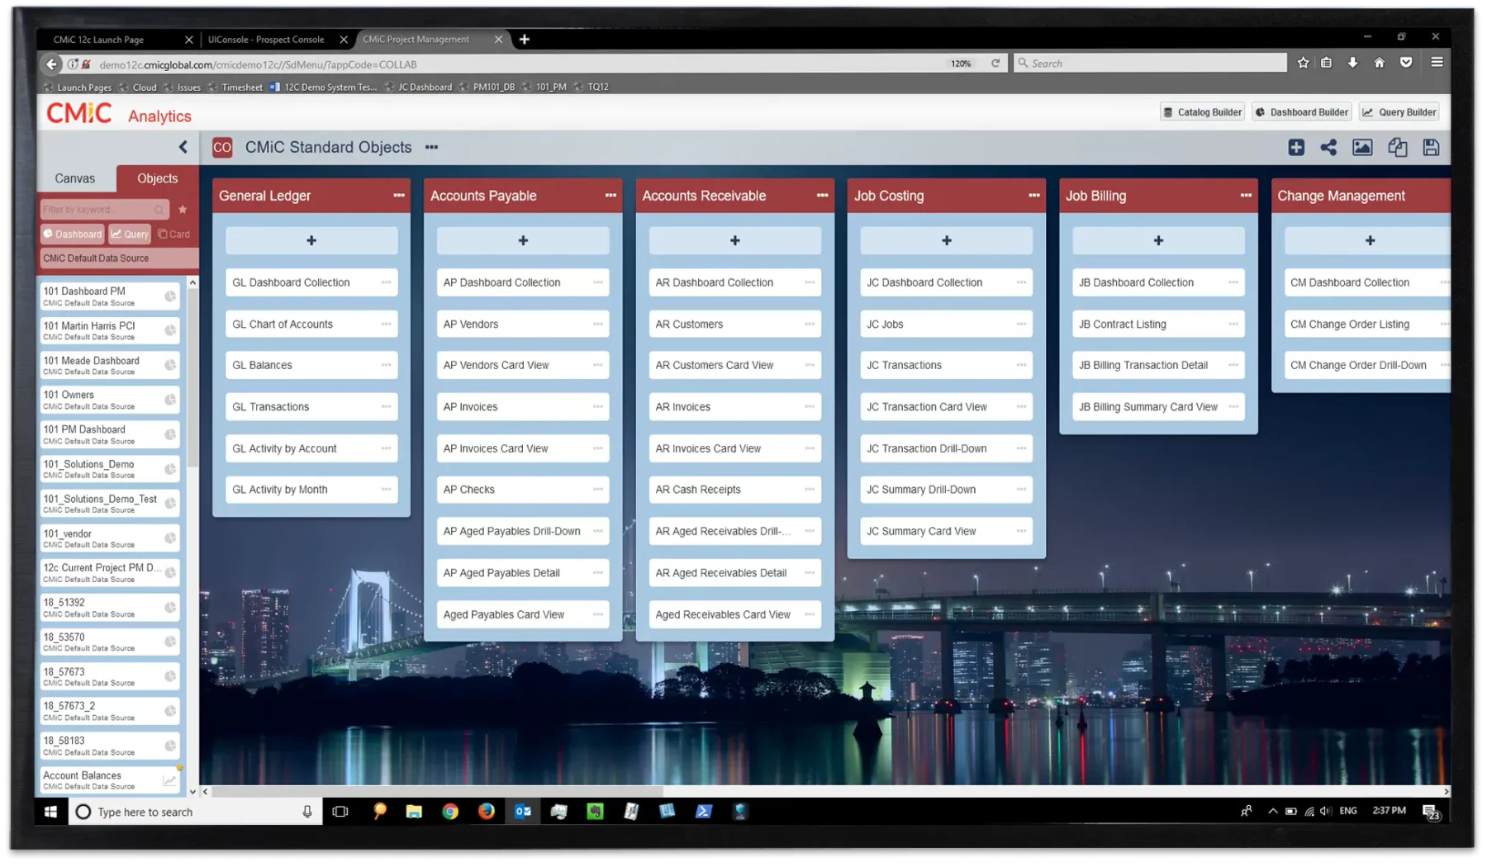The width and height of the screenshot is (1487, 867).
Task: Open General Ledger list options menu
Action: tap(399, 196)
